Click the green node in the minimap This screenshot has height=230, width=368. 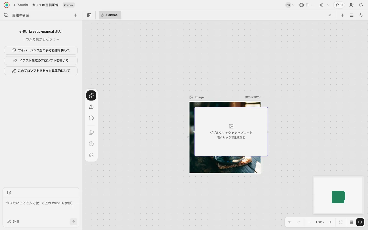pos(339,197)
